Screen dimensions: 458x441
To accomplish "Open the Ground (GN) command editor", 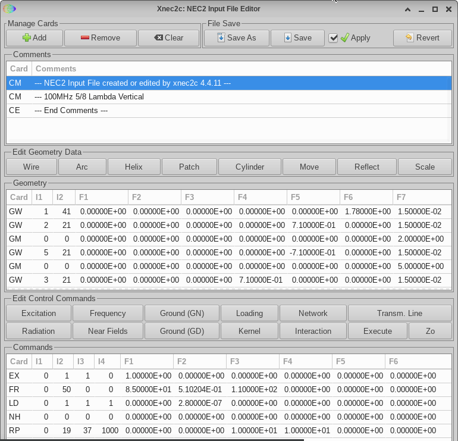I will coord(181,313).
